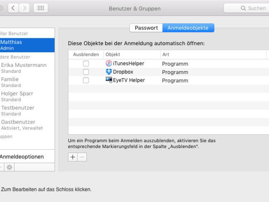Click the Dropbox icon in list
The width and height of the screenshot is (269, 202).
[109, 72]
